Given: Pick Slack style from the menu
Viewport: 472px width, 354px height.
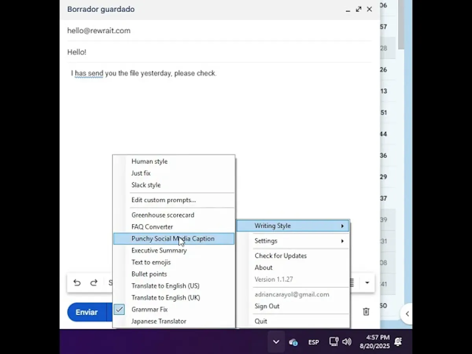Looking at the screenshot, I should pyautogui.click(x=173, y=185).
